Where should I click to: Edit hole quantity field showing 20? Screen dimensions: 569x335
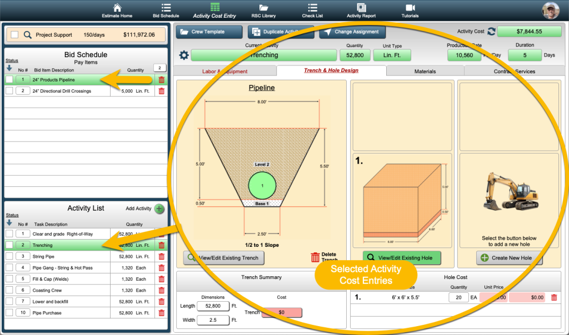pos(458,297)
